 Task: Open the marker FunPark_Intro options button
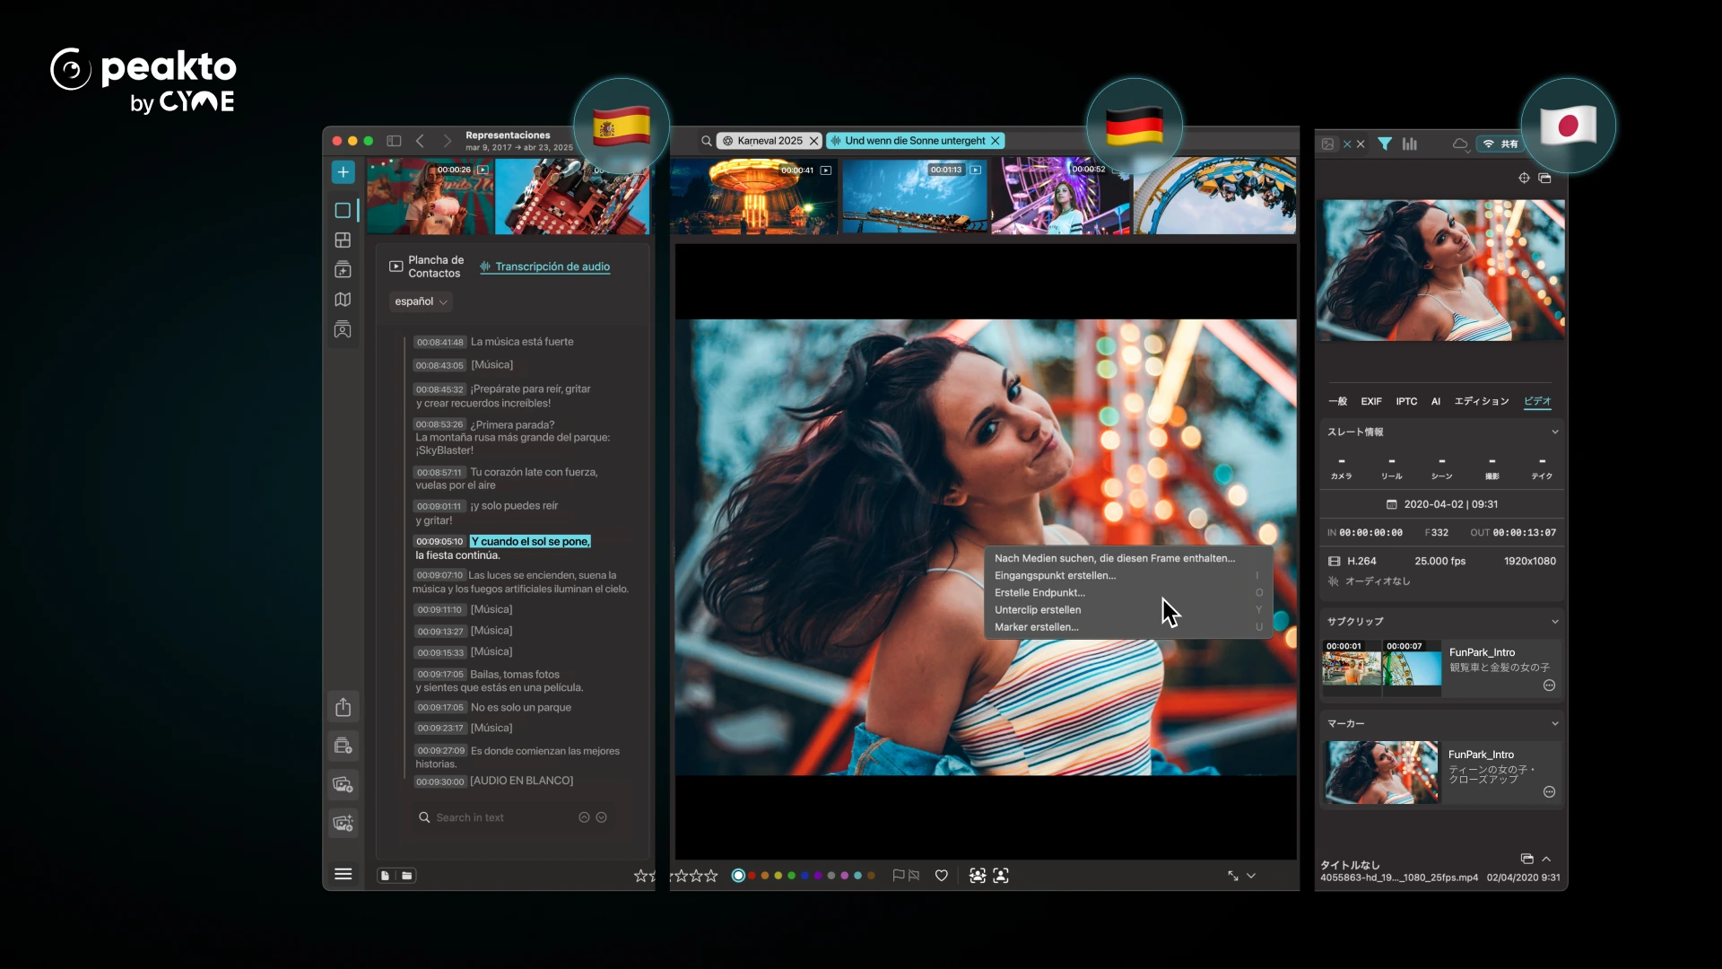[1549, 792]
